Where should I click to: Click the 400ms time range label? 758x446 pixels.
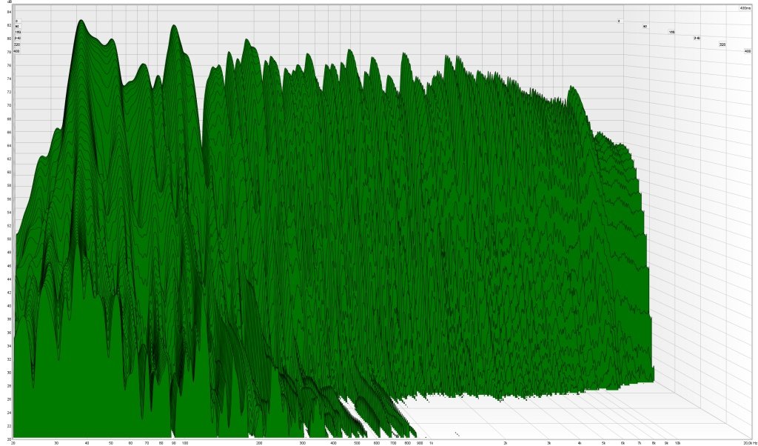[x=745, y=8]
